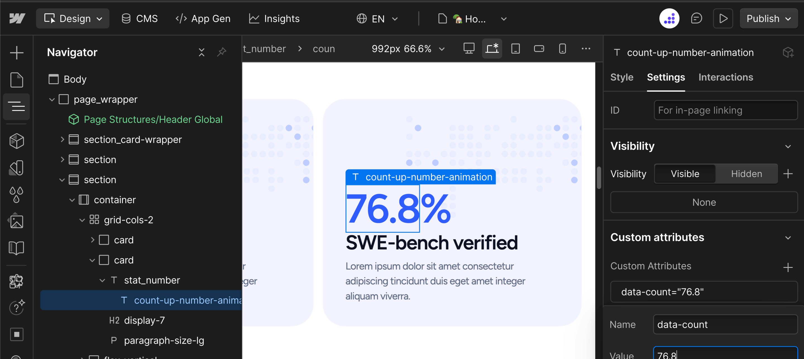Switch to the Settings tab
Viewport: 804px width, 359px height.
666,77
